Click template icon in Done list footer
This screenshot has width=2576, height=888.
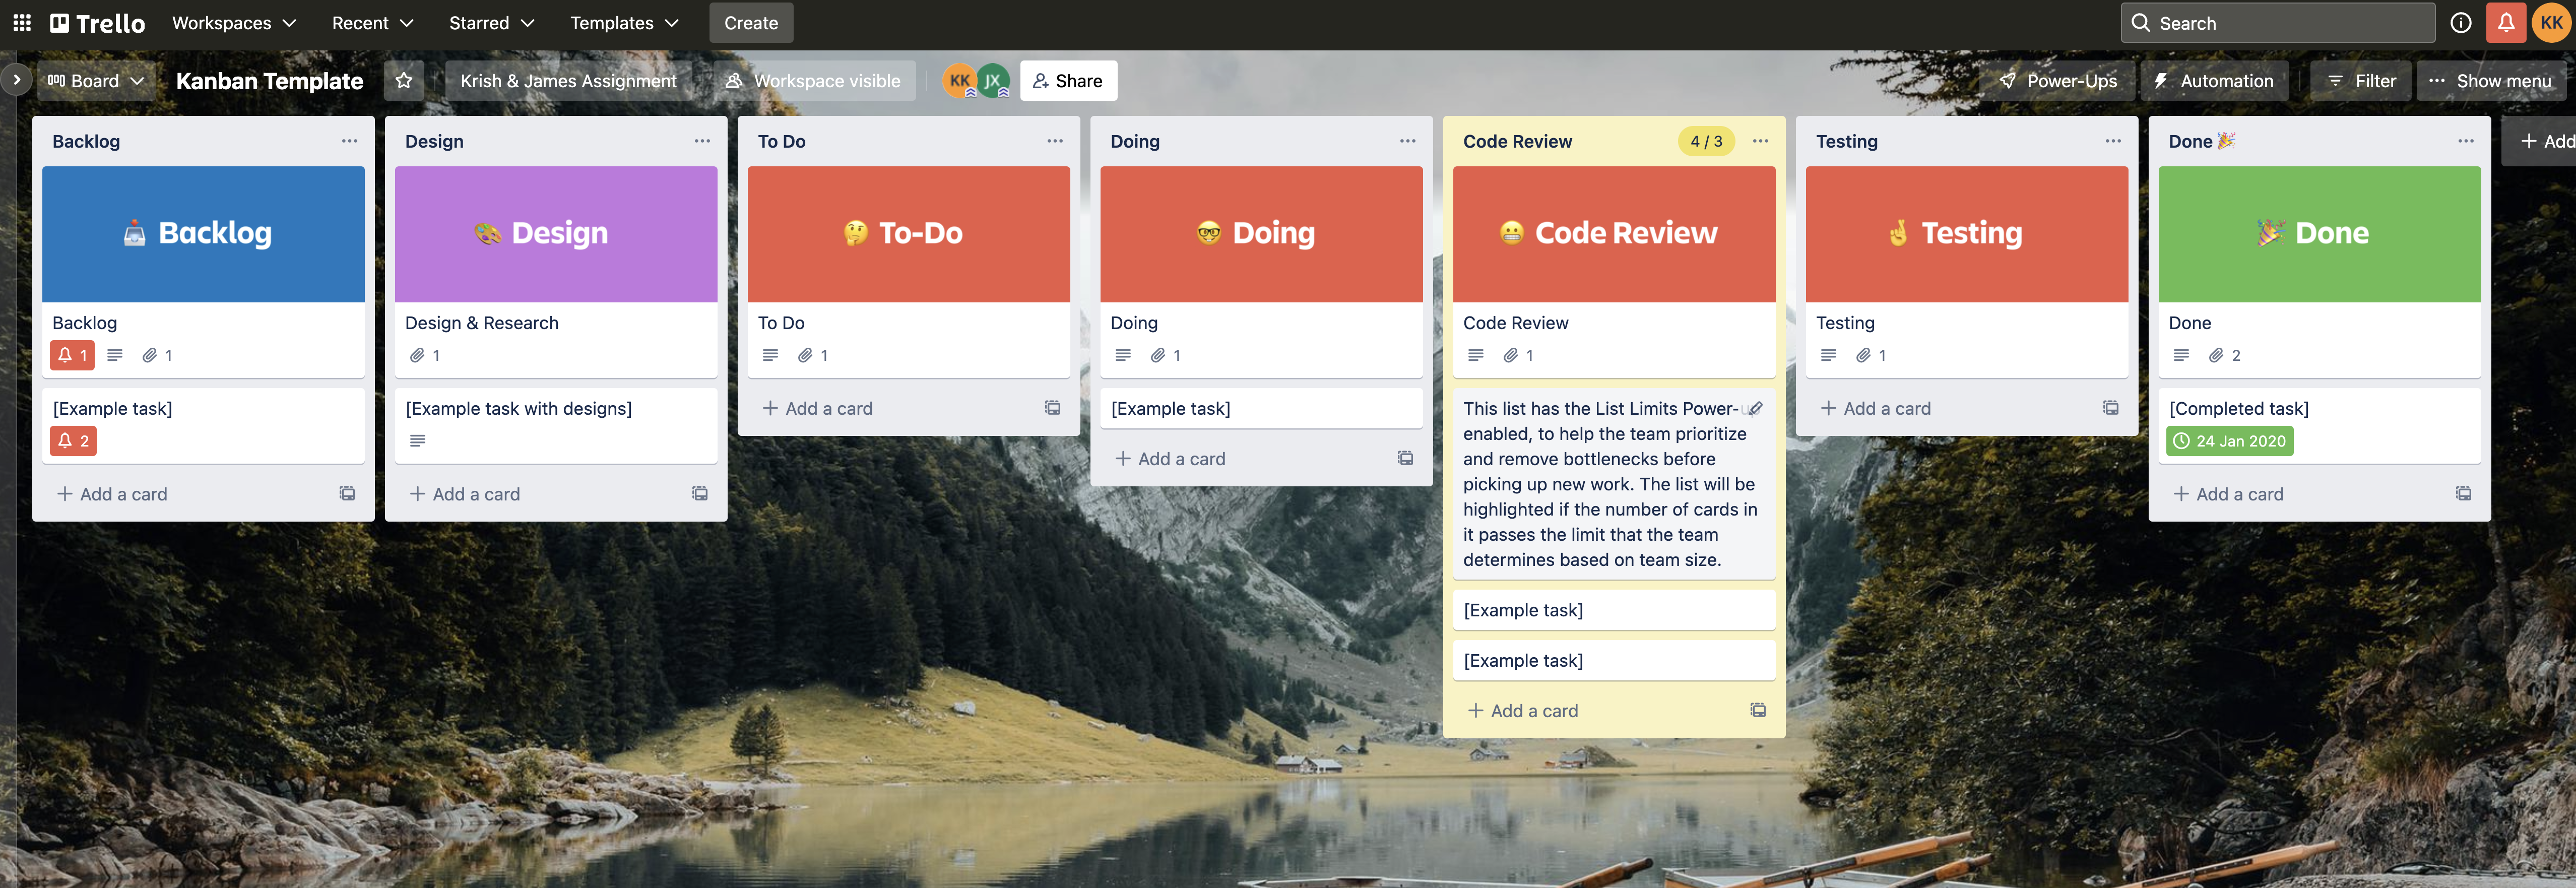(2463, 494)
